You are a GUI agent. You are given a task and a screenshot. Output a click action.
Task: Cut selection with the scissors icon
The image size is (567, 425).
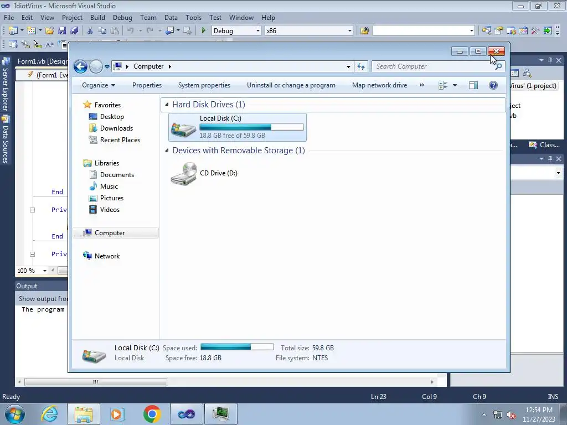click(90, 31)
